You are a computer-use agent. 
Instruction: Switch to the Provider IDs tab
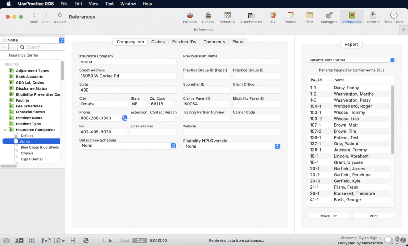point(184,42)
